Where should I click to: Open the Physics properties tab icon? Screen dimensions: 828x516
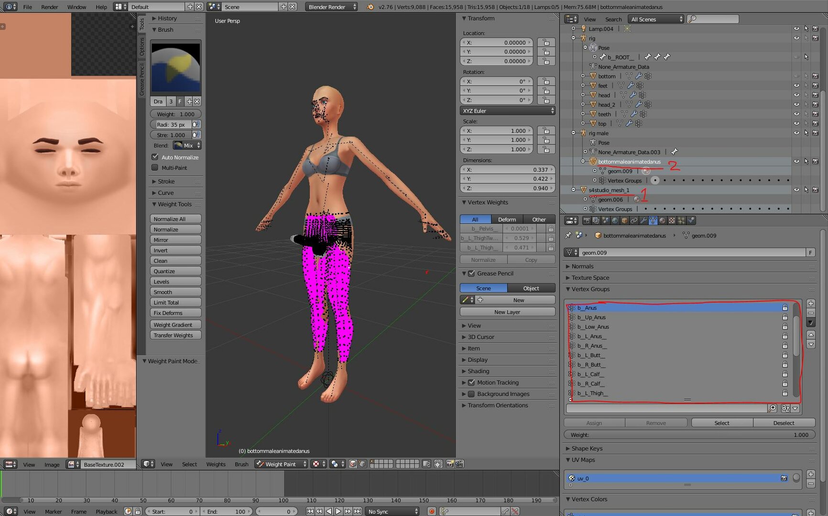pos(691,220)
